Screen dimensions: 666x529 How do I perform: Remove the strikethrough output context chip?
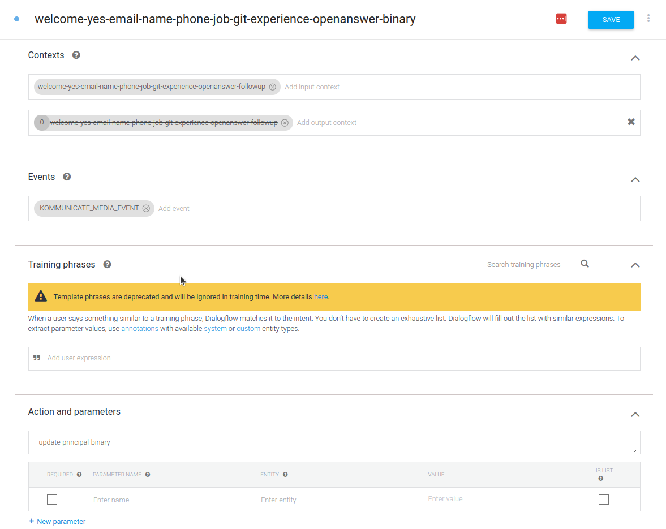tap(285, 123)
